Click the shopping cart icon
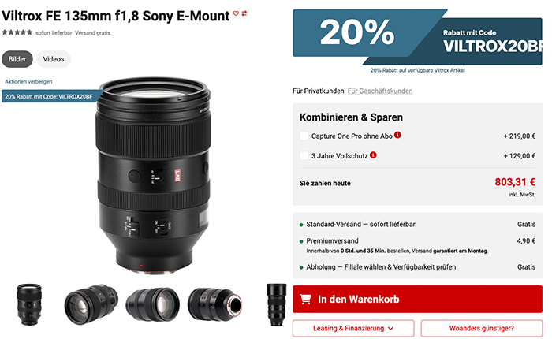Viewport: 552px width, 339px height. tap(305, 300)
